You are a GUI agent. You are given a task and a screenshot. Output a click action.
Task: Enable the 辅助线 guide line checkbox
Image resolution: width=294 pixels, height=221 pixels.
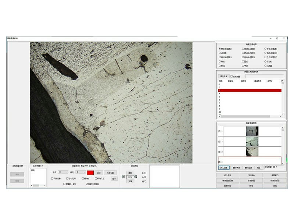(83, 178)
